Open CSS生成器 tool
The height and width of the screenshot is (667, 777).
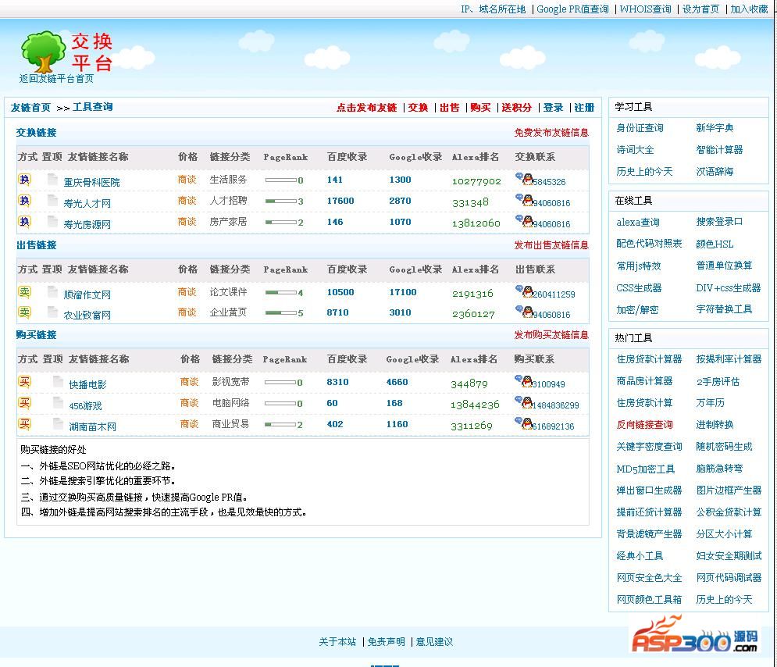click(x=639, y=288)
